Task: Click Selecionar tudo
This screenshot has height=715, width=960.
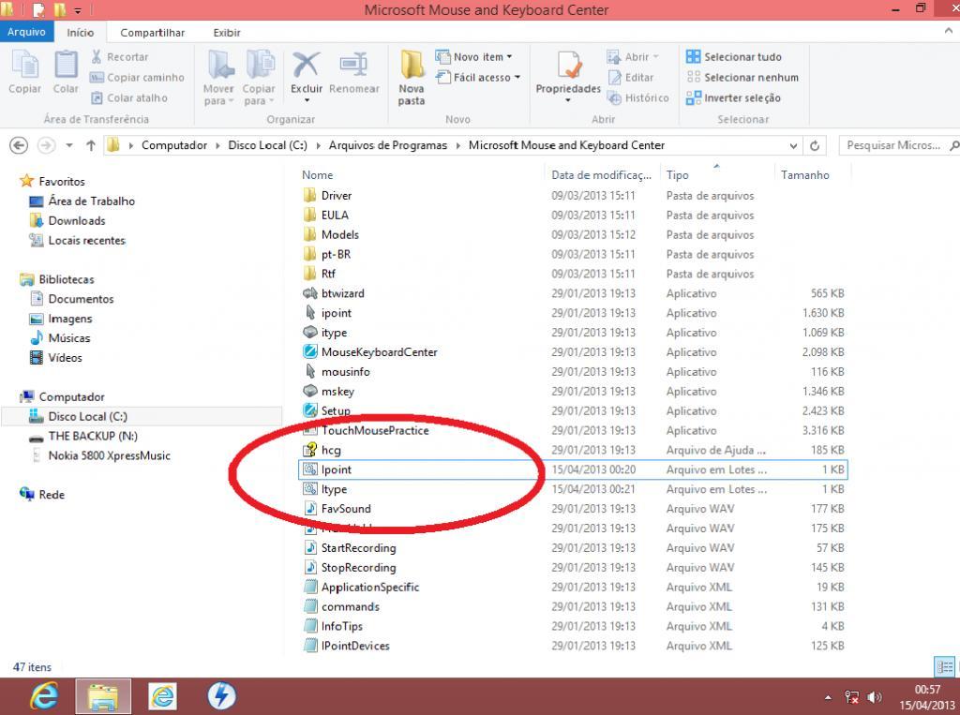Action: (x=734, y=57)
